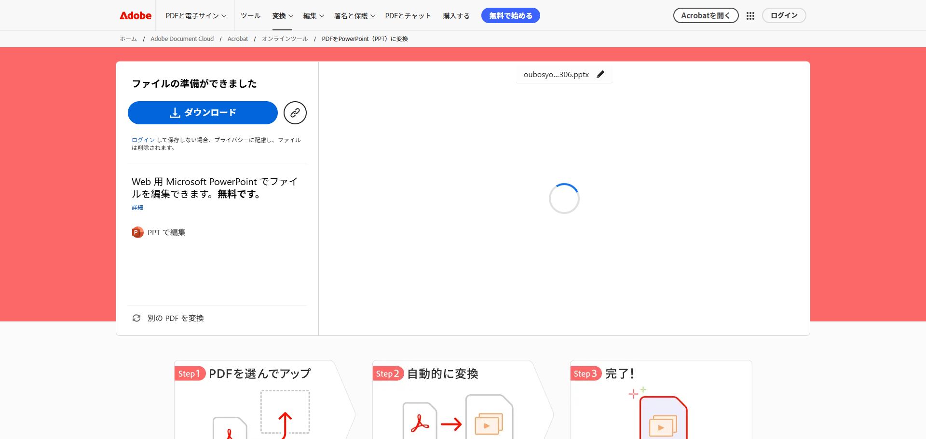Image resolution: width=926 pixels, height=439 pixels.
Task: Click PPT で編集
Action: [x=166, y=232]
